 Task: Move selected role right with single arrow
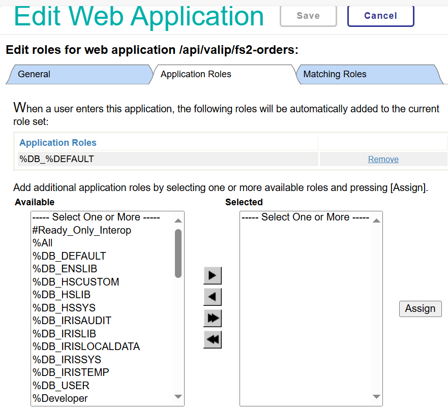coord(212,275)
